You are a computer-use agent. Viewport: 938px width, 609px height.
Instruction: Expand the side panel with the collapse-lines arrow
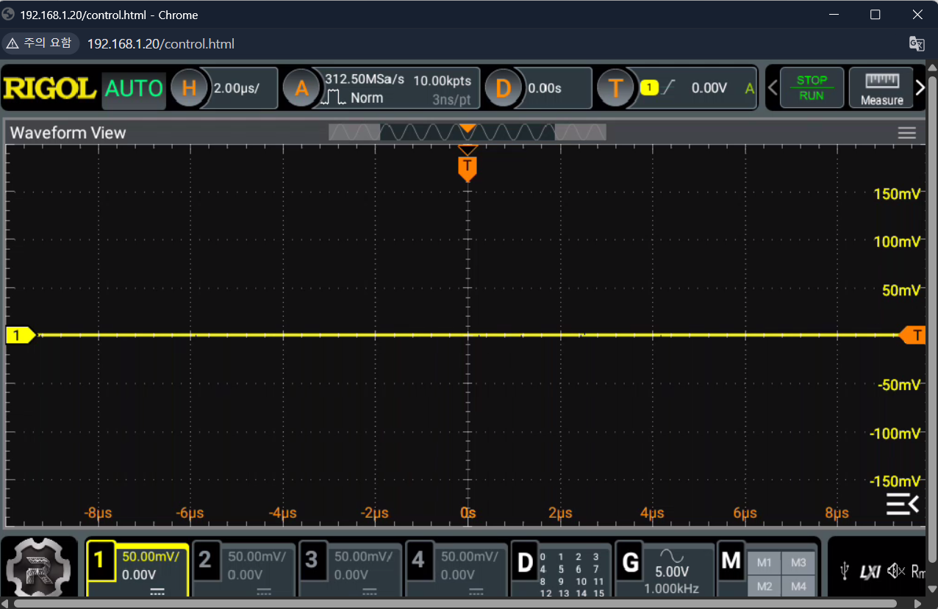pyautogui.click(x=902, y=505)
